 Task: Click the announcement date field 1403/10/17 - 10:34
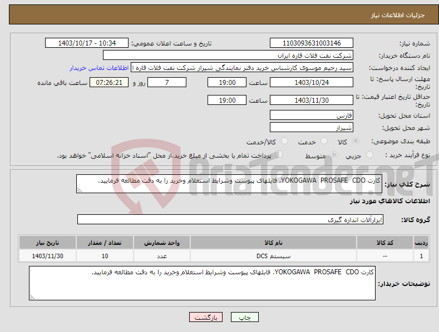[x=87, y=43]
